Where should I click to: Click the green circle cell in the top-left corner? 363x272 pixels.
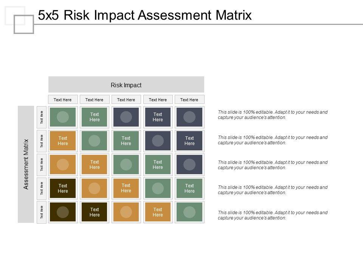[x=63, y=117]
